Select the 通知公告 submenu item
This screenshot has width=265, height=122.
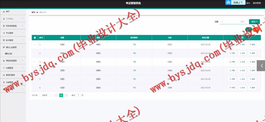8,54
